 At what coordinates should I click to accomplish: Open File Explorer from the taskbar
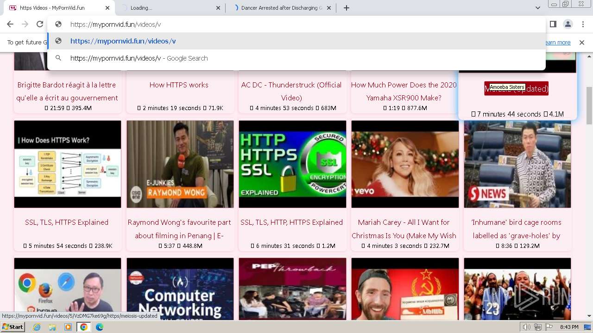52,327
